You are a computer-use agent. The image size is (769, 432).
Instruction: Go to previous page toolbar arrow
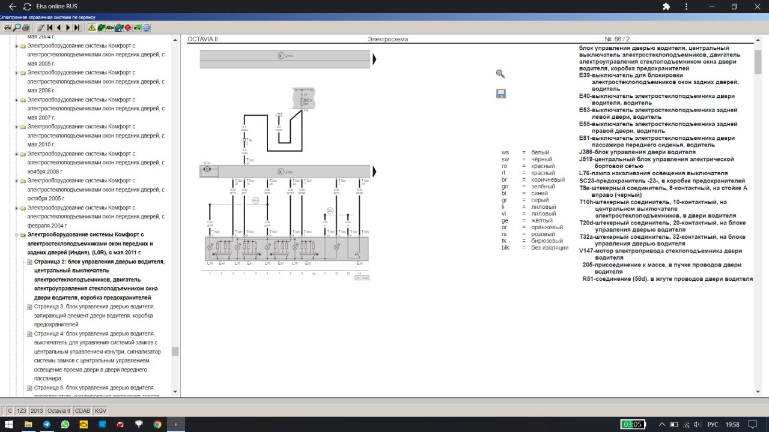point(59,28)
